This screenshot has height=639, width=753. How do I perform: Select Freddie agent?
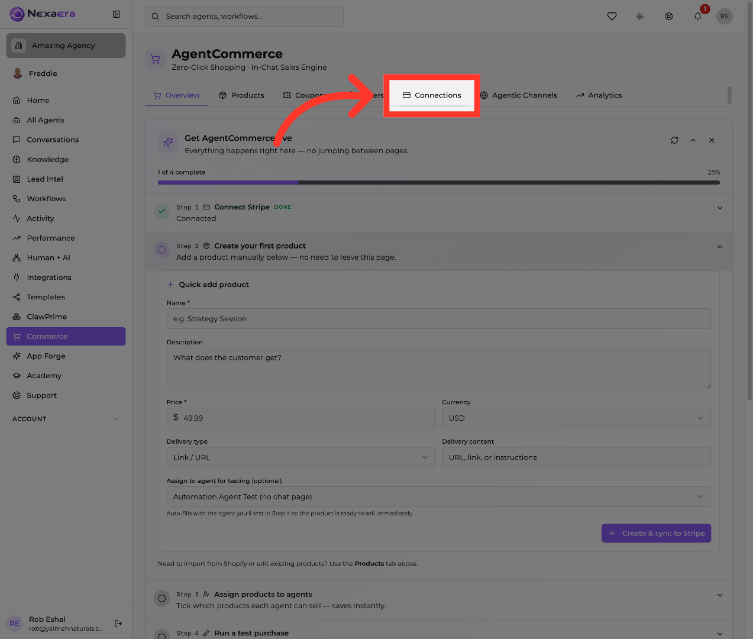(66, 73)
